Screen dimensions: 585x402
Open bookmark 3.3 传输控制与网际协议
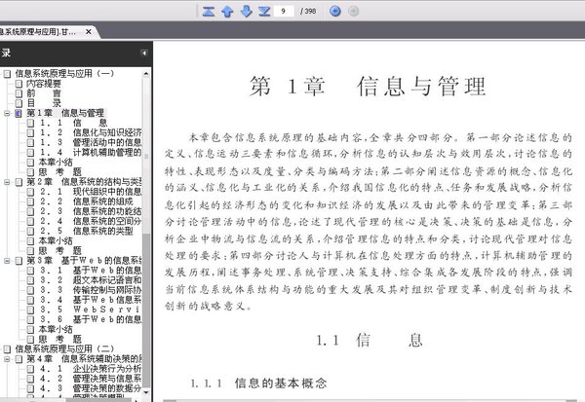[91, 290]
